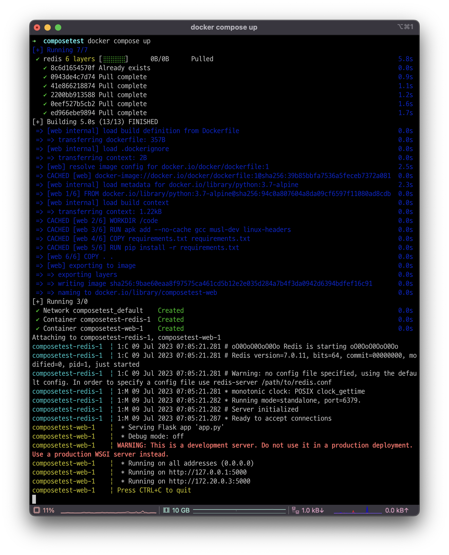Viewport: 449px width, 555px height.
Task: Click the redis layers progress bar
Action: pyautogui.click(x=114, y=59)
